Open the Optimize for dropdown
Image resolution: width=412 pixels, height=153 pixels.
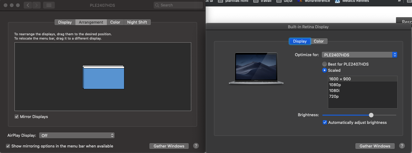(x=359, y=55)
